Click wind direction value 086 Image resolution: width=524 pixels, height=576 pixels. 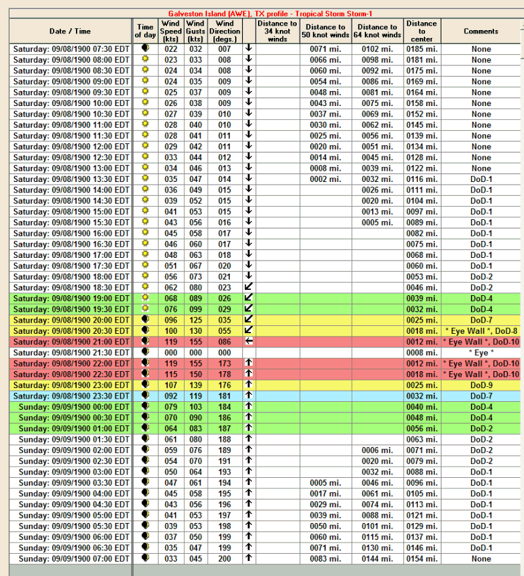click(225, 342)
